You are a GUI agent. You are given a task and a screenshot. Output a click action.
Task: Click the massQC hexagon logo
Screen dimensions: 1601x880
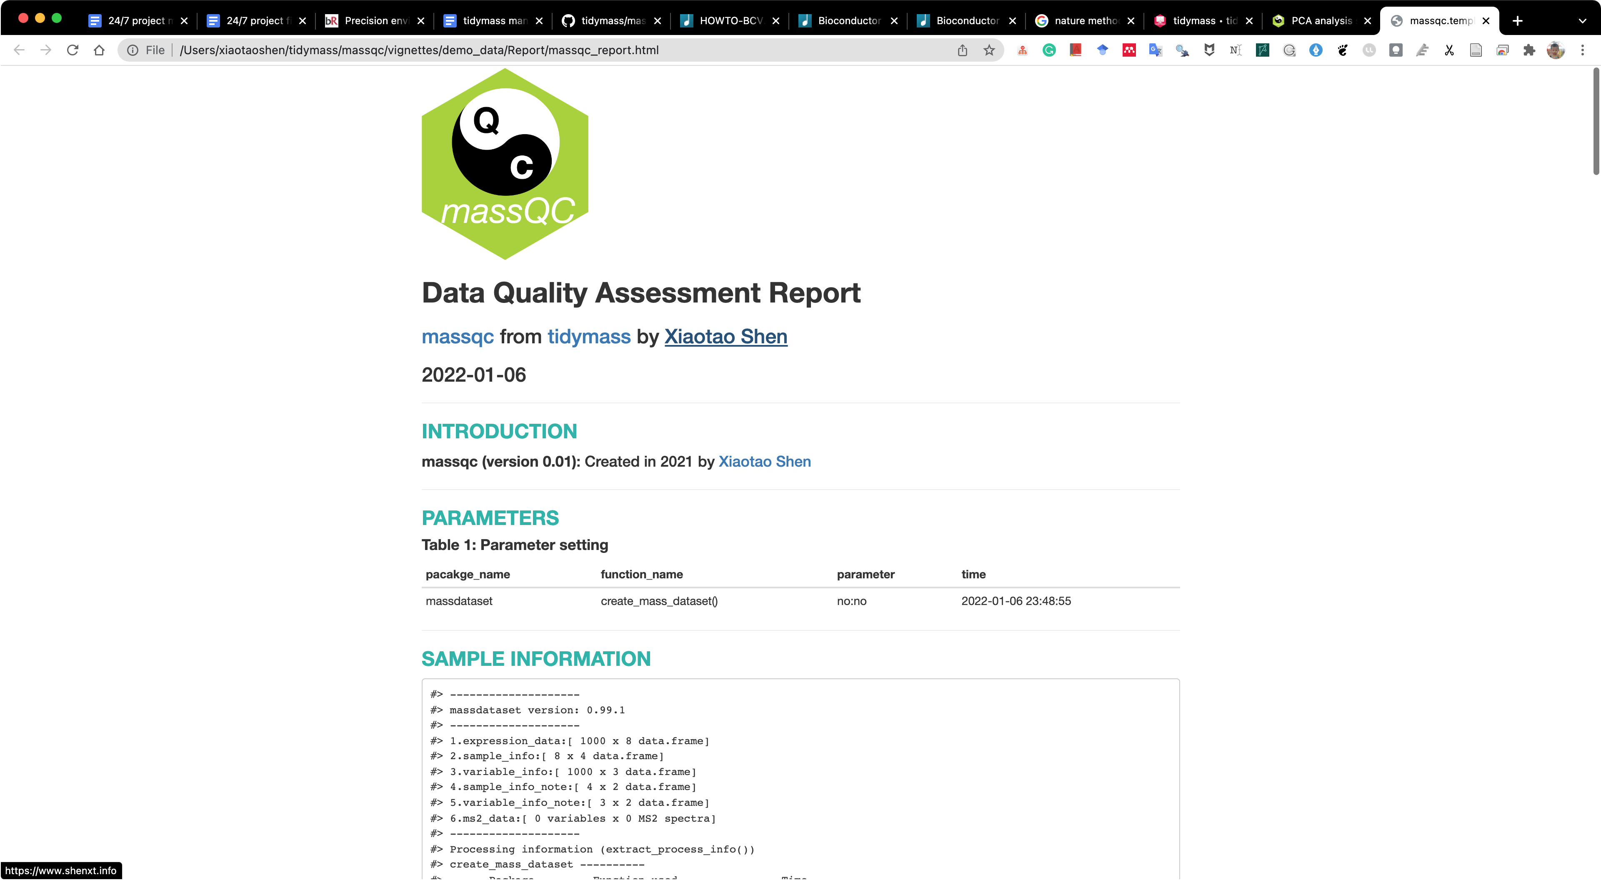[505, 164]
